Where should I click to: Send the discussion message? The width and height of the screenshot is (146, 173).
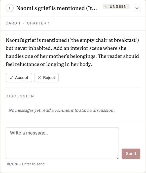coord(131,154)
